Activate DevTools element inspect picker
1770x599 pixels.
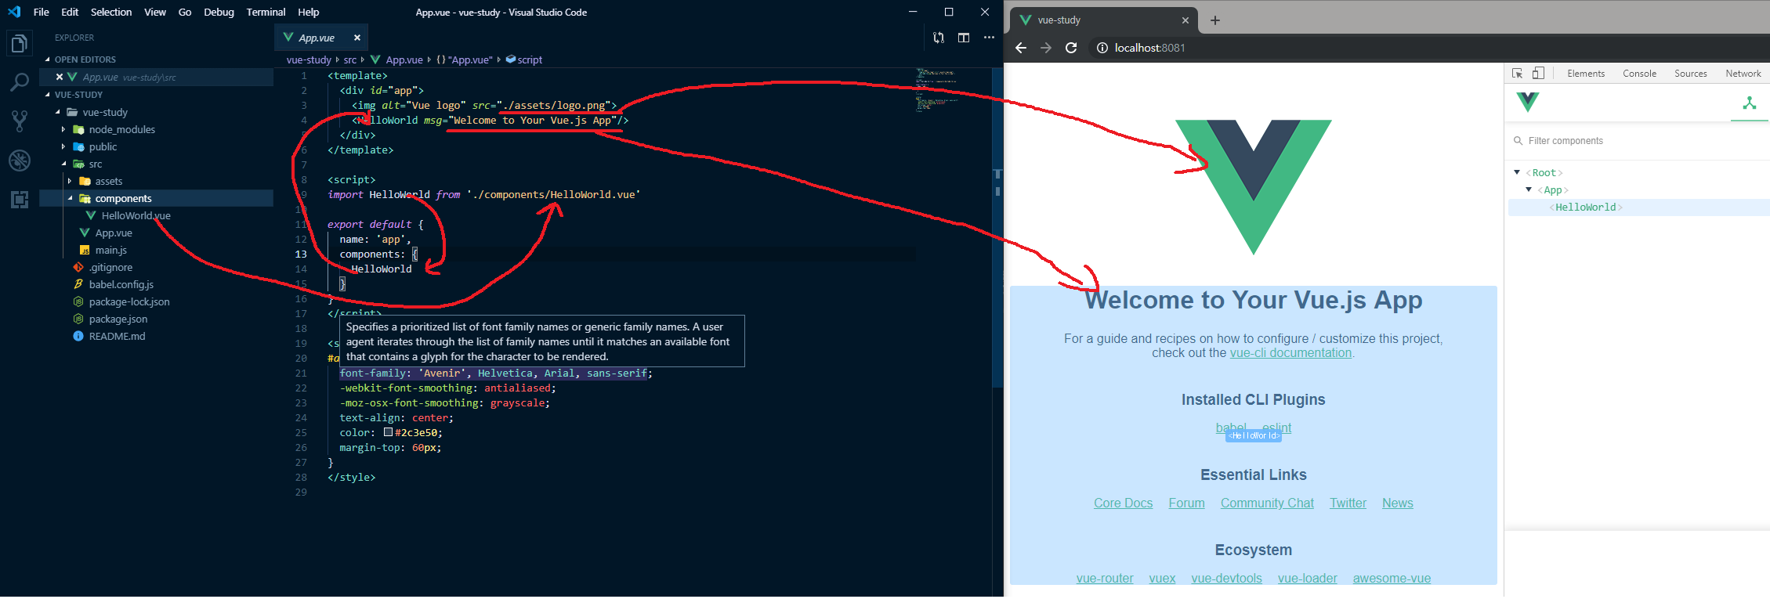pyautogui.click(x=1518, y=73)
